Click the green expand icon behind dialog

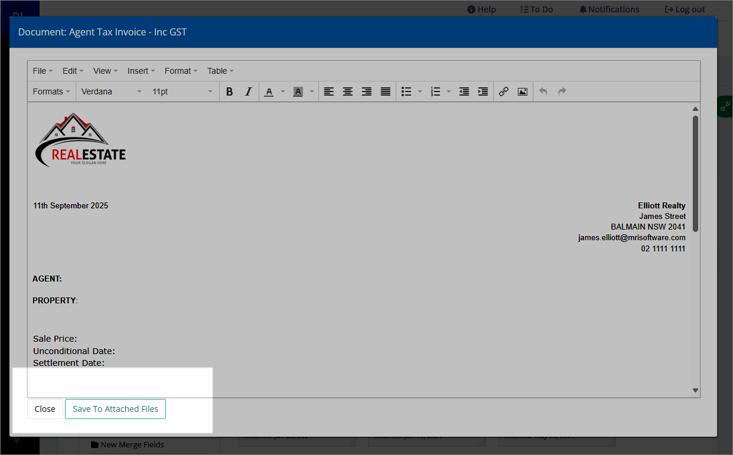(725, 107)
